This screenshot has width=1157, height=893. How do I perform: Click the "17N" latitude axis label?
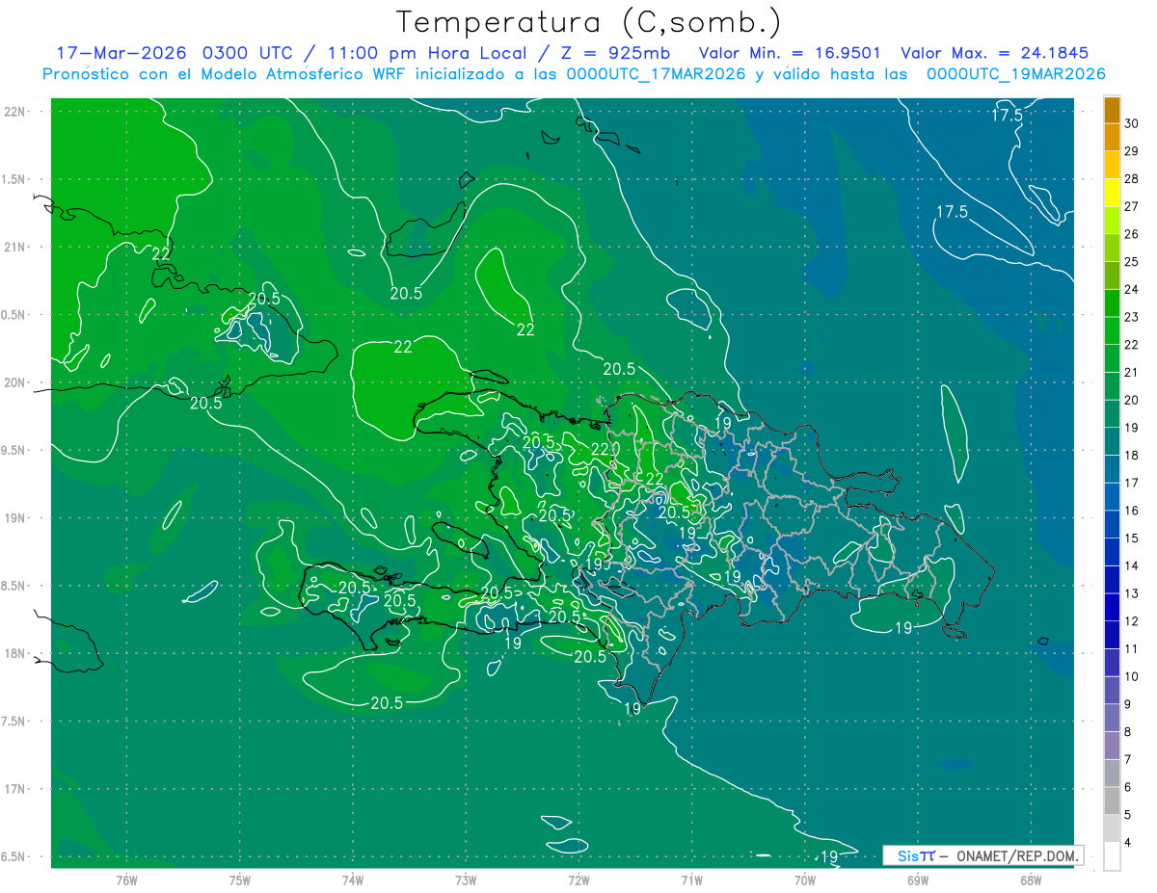click(14, 789)
